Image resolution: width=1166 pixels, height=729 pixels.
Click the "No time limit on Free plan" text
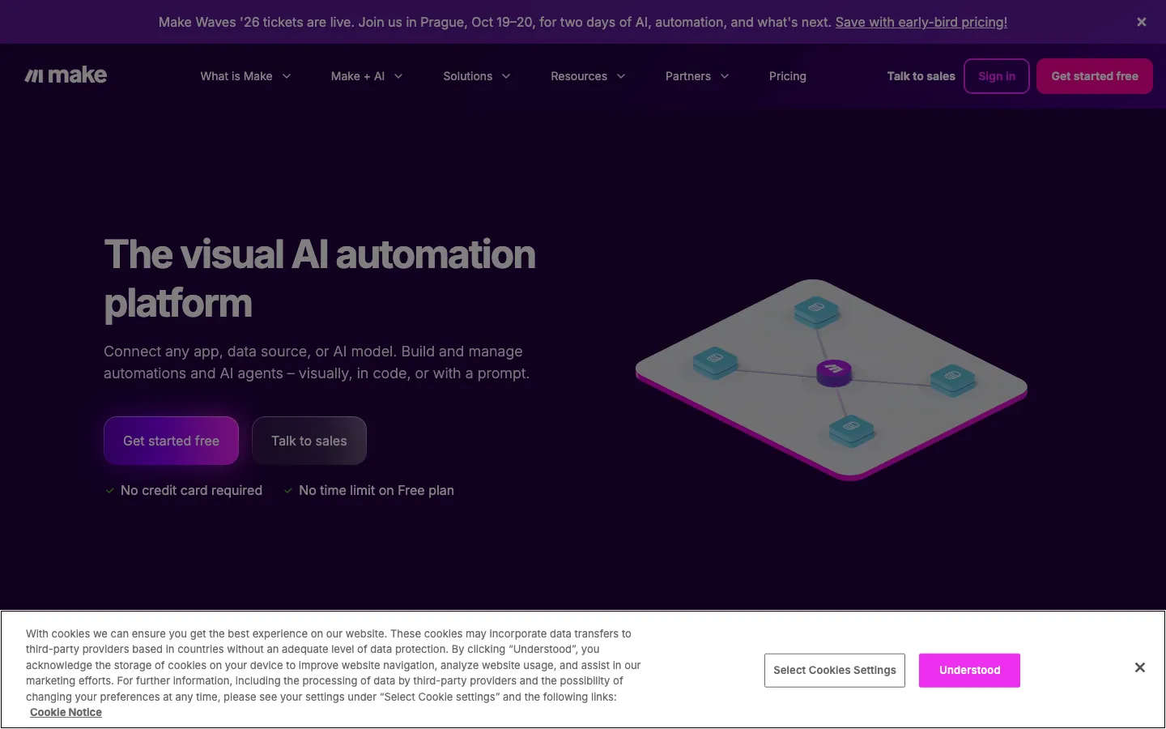(377, 490)
